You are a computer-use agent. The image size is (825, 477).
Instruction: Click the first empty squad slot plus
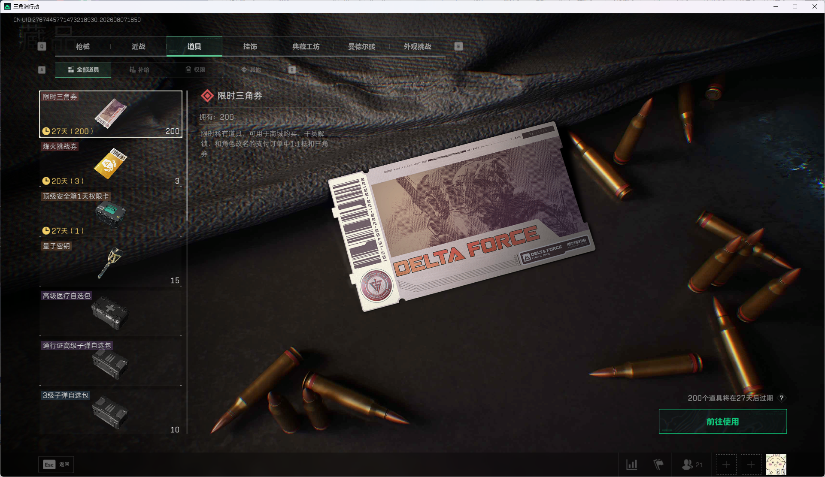pos(726,465)
